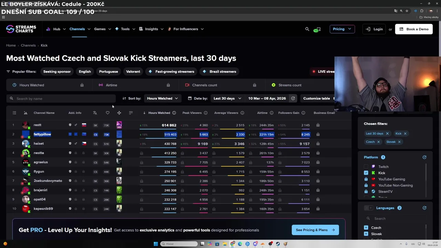Remove the Last 30 days filter chip
The height and width of the screenshot is (248, 441).
click(x=387, y=134)
